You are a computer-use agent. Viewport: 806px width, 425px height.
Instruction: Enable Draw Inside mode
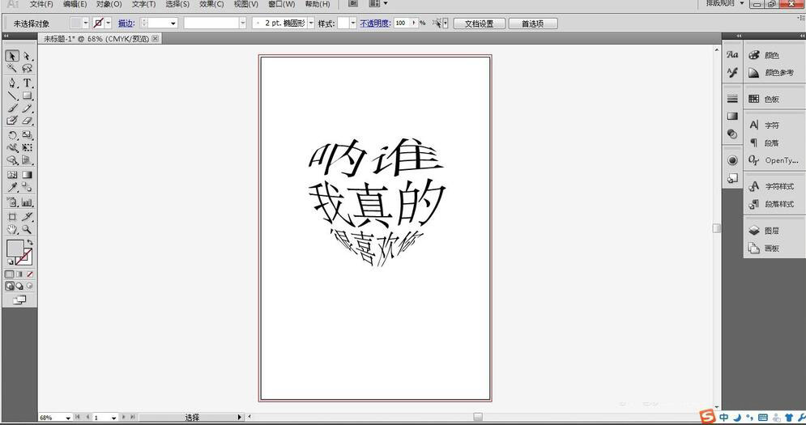pyautogui.click(x=30, y=287)
